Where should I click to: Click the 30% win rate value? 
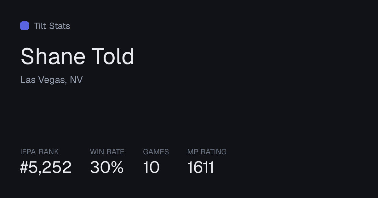[107, 167]
